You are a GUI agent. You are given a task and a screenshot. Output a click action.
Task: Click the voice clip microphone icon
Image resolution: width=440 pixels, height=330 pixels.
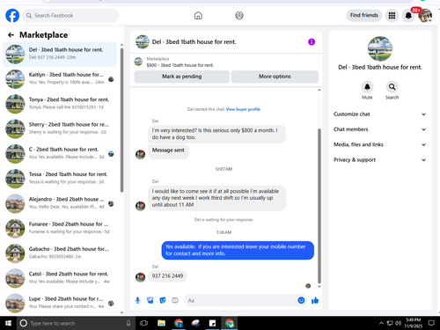[x=137, y=300]
